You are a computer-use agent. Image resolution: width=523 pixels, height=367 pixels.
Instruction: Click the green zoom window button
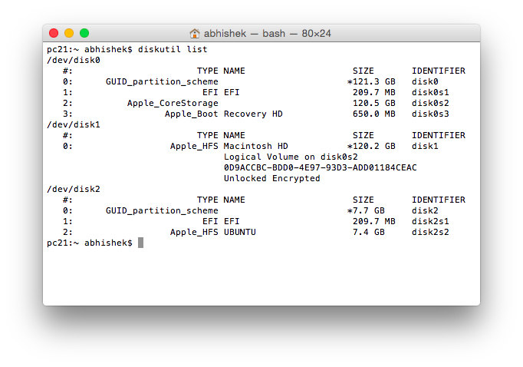(x=84, y=33)
